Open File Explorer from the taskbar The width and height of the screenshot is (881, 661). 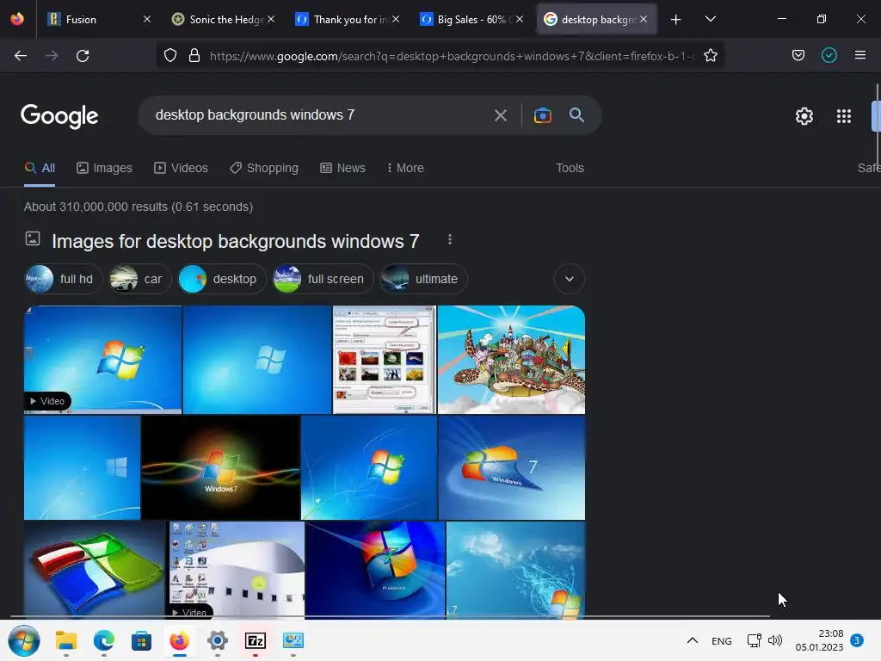[65, 640]
